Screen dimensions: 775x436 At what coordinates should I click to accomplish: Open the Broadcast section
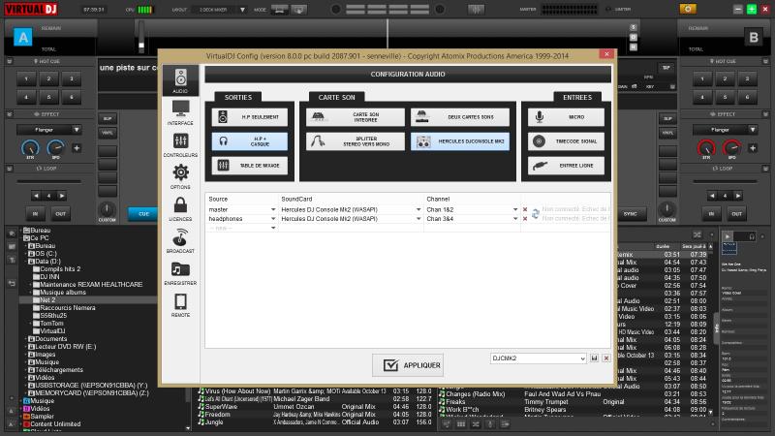[180, 240]
